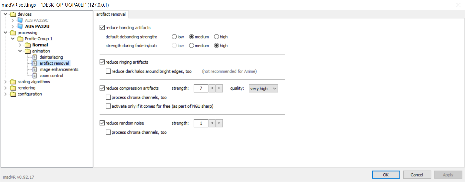
Task: Select scaling algorithms in the tree
Action: tap(34, 82)
